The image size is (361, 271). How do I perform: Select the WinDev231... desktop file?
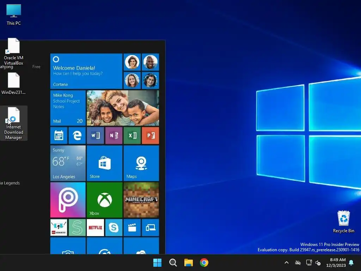click(14, 84)
